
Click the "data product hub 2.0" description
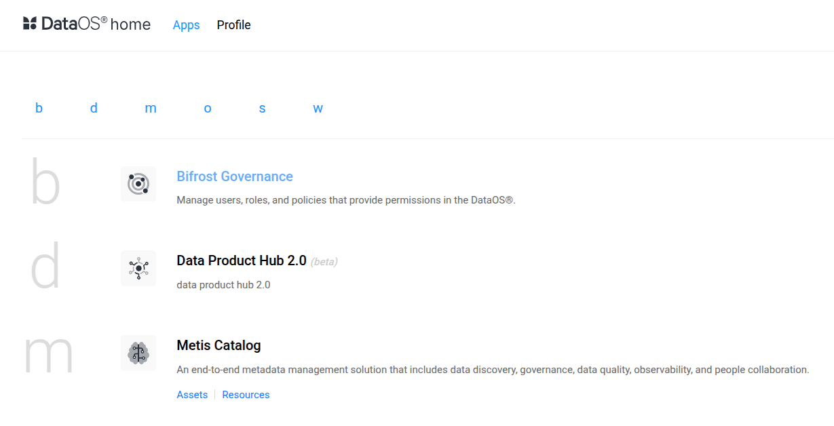(x=223, y=285)
